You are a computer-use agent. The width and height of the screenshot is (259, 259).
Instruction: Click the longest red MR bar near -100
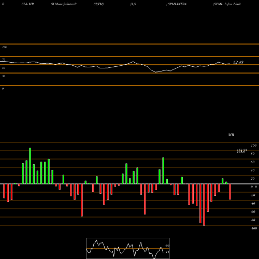click(x=204, y=205)
